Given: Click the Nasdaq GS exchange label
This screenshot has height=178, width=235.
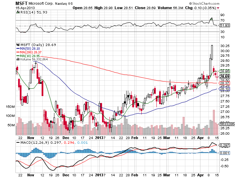Looking at the screenshot, I should (x=64, y=4).
